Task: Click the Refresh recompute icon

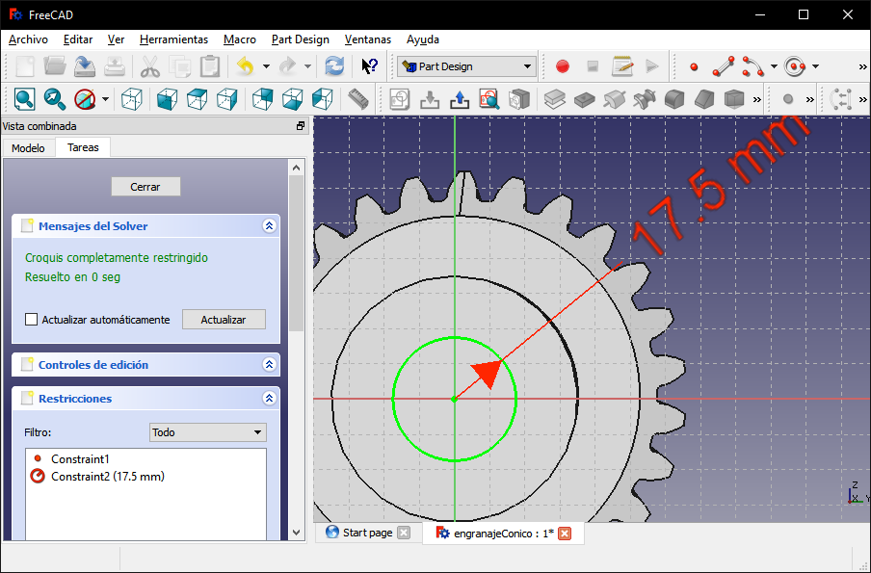Action: [x=334, y=66]
